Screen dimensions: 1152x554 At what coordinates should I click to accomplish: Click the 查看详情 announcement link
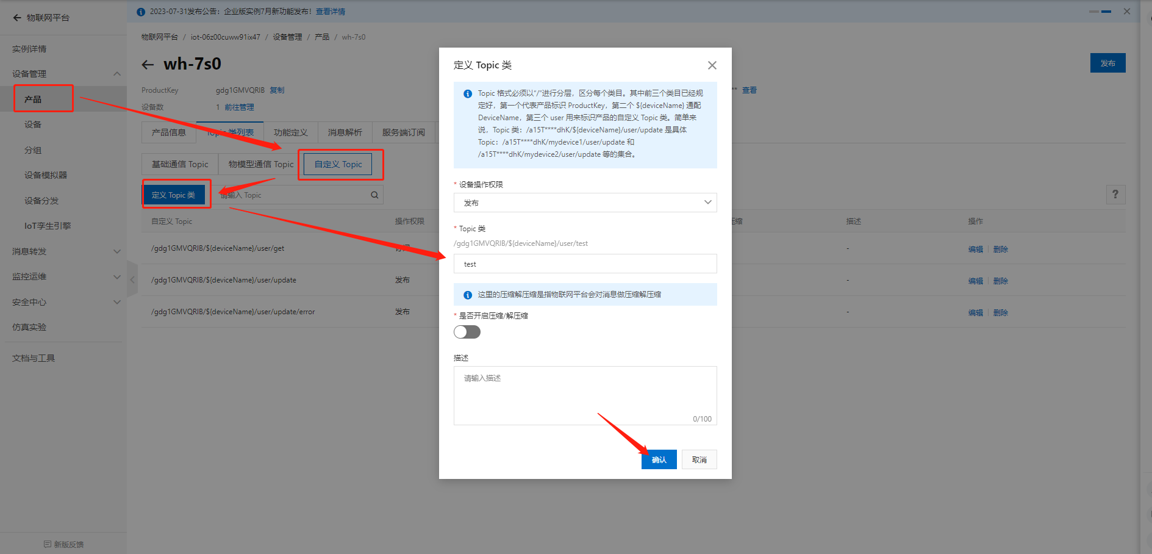tap(330, 12)
